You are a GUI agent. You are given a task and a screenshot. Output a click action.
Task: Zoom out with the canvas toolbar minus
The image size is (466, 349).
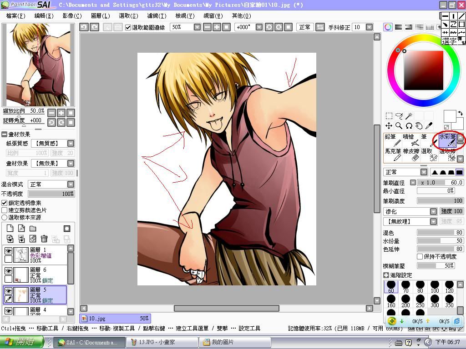coord(208,27)
